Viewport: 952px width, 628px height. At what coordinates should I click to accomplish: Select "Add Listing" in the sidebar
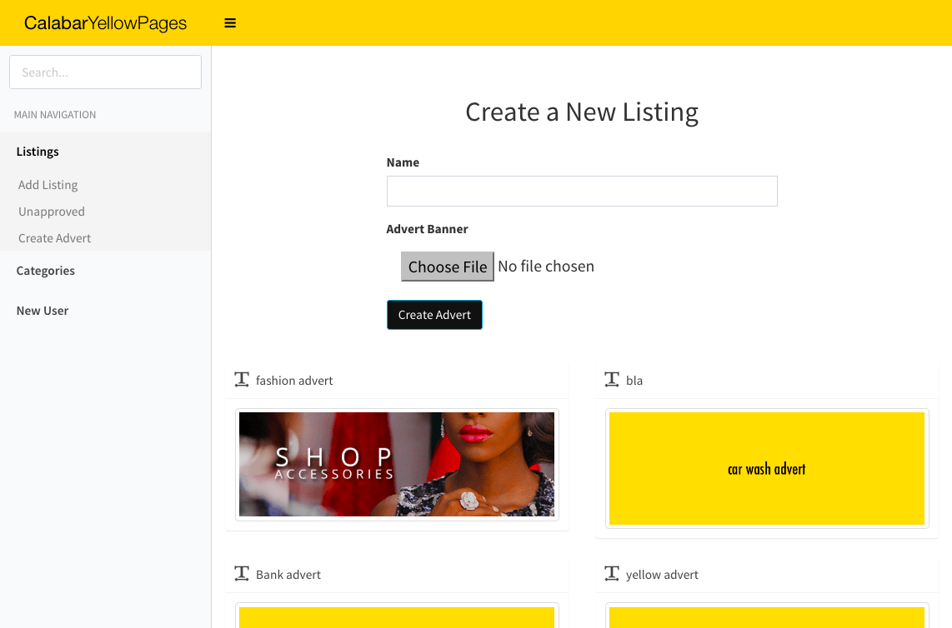48,184
